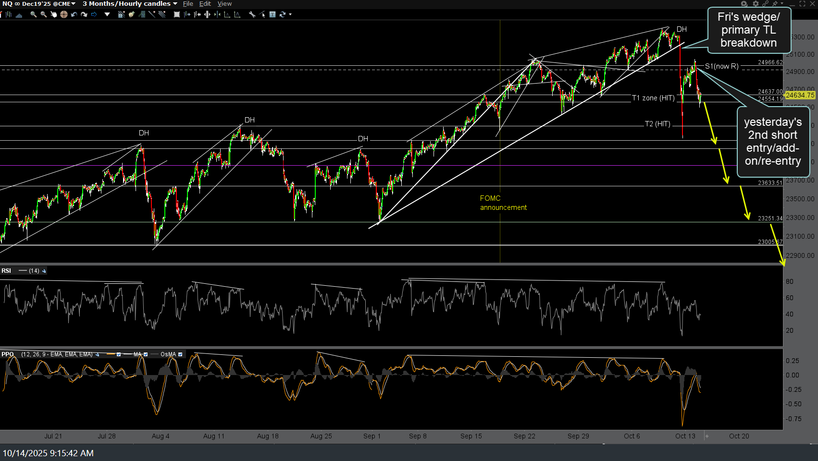
Task: Select the hand pan tool
Action: [53, 14]
